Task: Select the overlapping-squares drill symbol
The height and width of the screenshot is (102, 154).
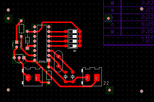Action: 112,10
